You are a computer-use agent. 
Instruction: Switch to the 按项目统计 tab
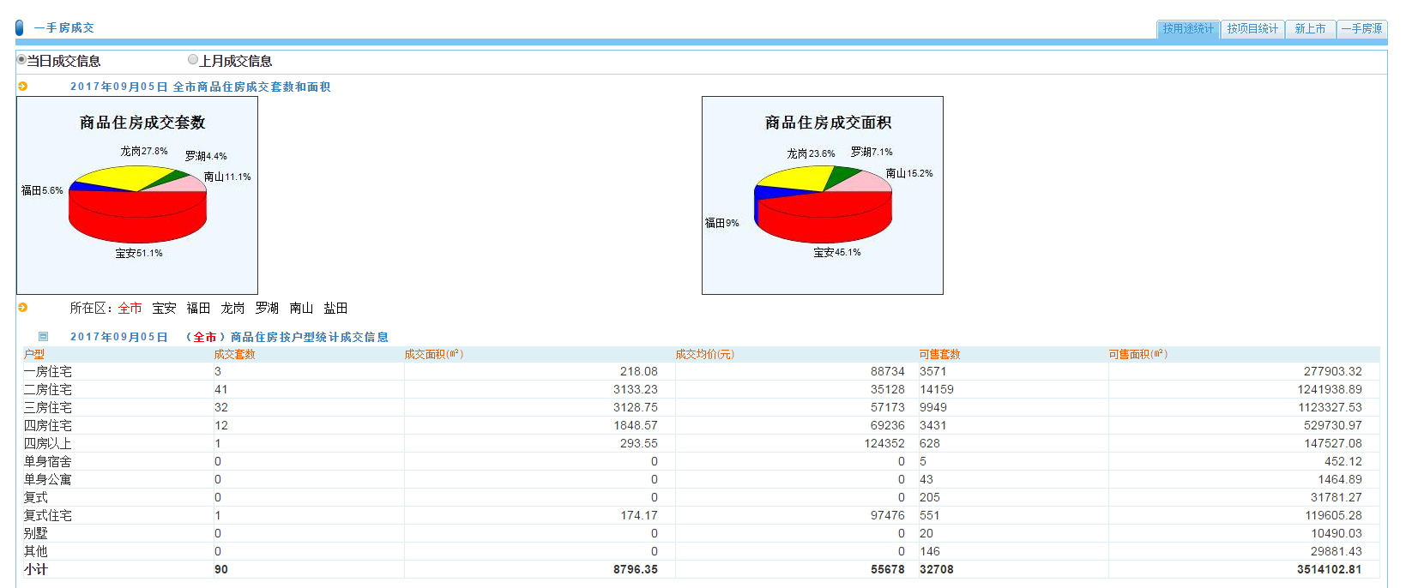(1252, 29)
